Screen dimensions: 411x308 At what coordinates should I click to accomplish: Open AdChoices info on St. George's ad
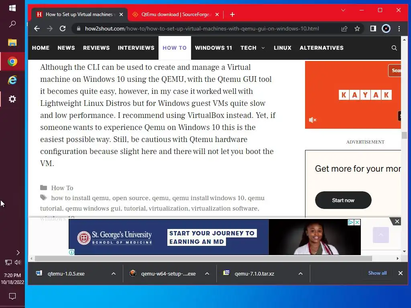pyautogui.click(x=350, y=222)
